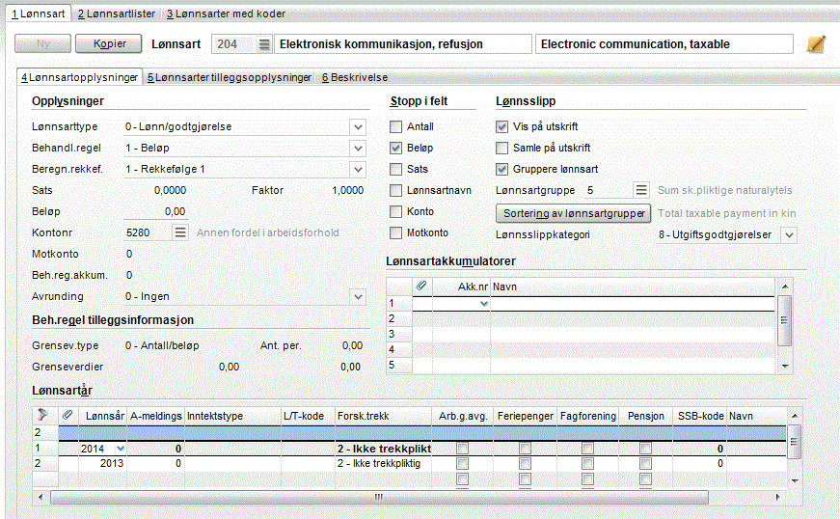Screen dimensions: 840x519
Task: Click the Sats value 0,0000
Action: (170, 190)
